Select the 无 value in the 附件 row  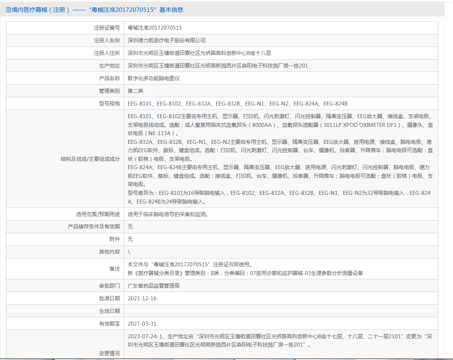pyautogui.click(x=130, y=239)
